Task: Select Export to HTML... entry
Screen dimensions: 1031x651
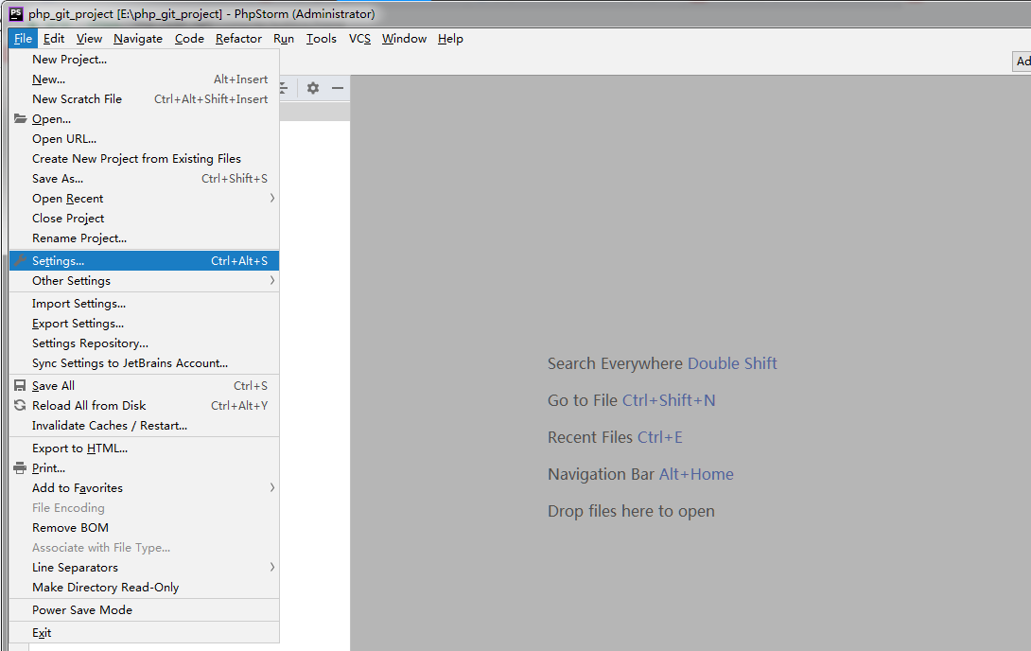Action: coord(144,449)
